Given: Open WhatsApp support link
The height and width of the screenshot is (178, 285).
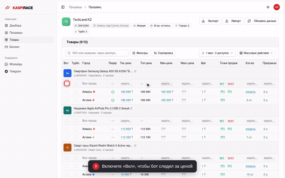Looking at the screenshot, I should click(x=28, y=64).
